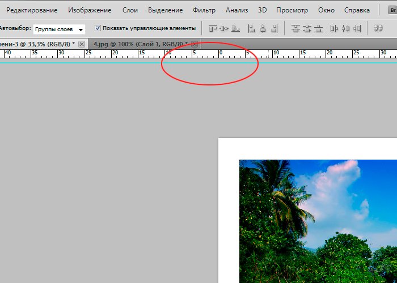Uncheck the Показать управляющие элементы checkbox

98,28
